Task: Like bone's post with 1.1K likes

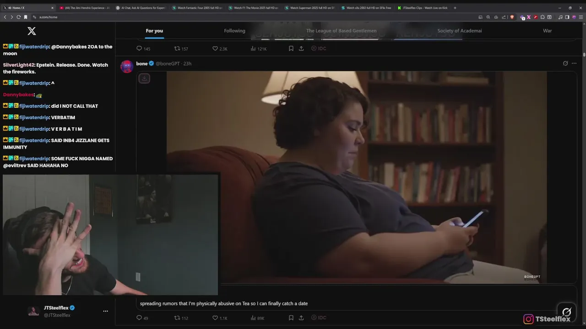Action: pos(220,318)
